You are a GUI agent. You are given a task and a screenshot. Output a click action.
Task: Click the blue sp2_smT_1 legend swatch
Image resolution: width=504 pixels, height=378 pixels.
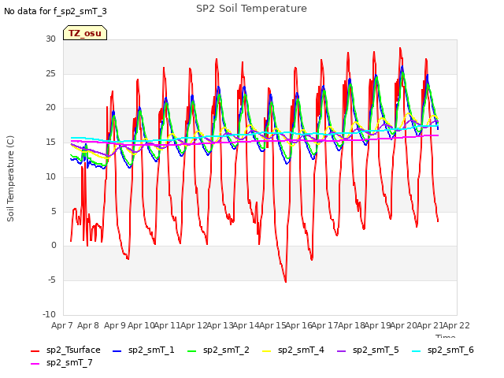click(117, 351)
